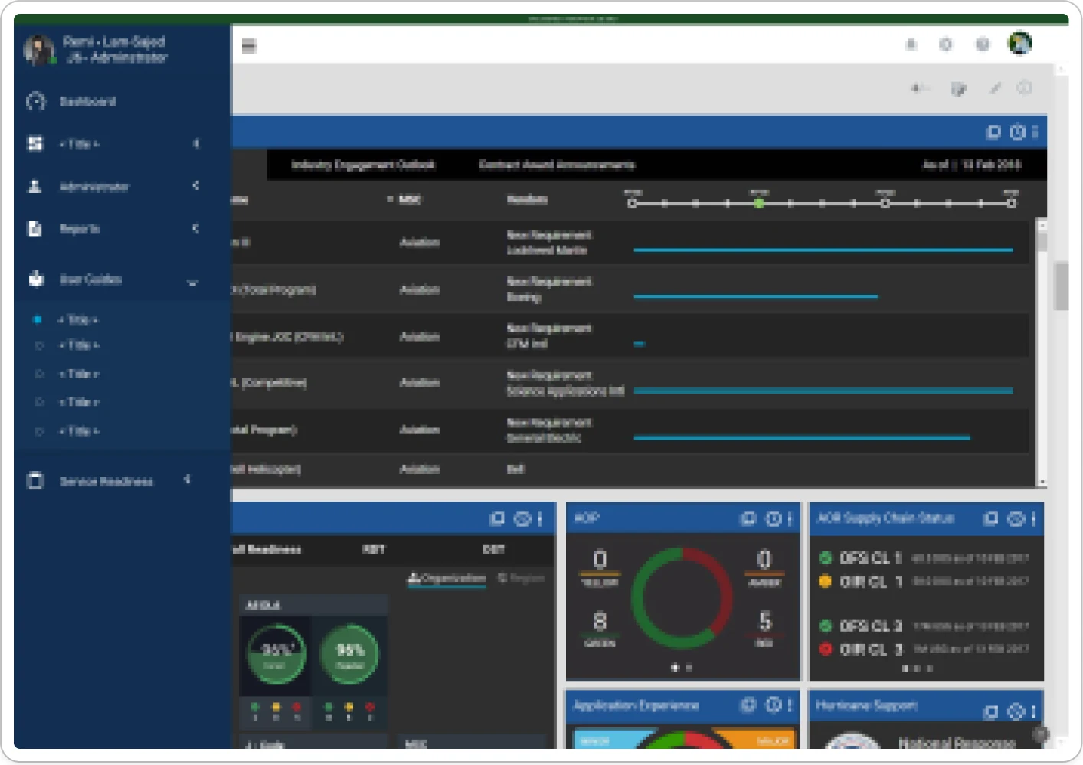Click the User Guides icon in the sidebar
This screenshot has width=1083, height=765.
(36, 279)
